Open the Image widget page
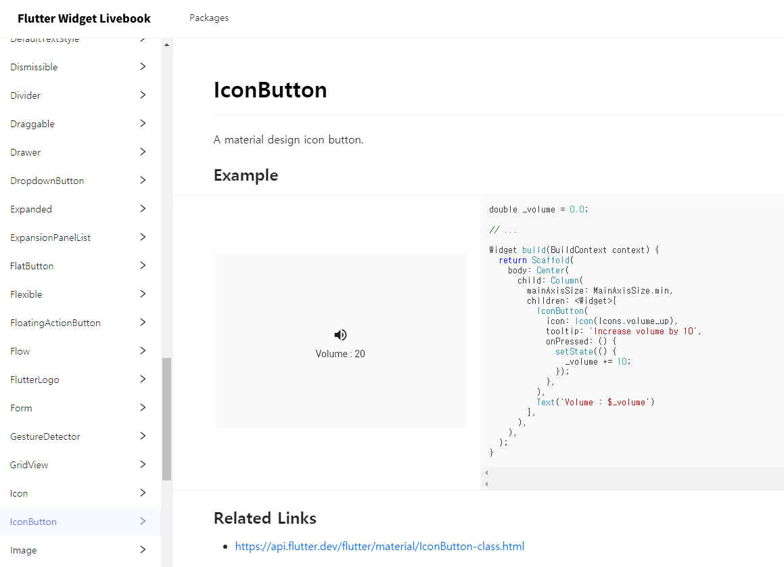 pyautogui.click(x=24, y=551)
